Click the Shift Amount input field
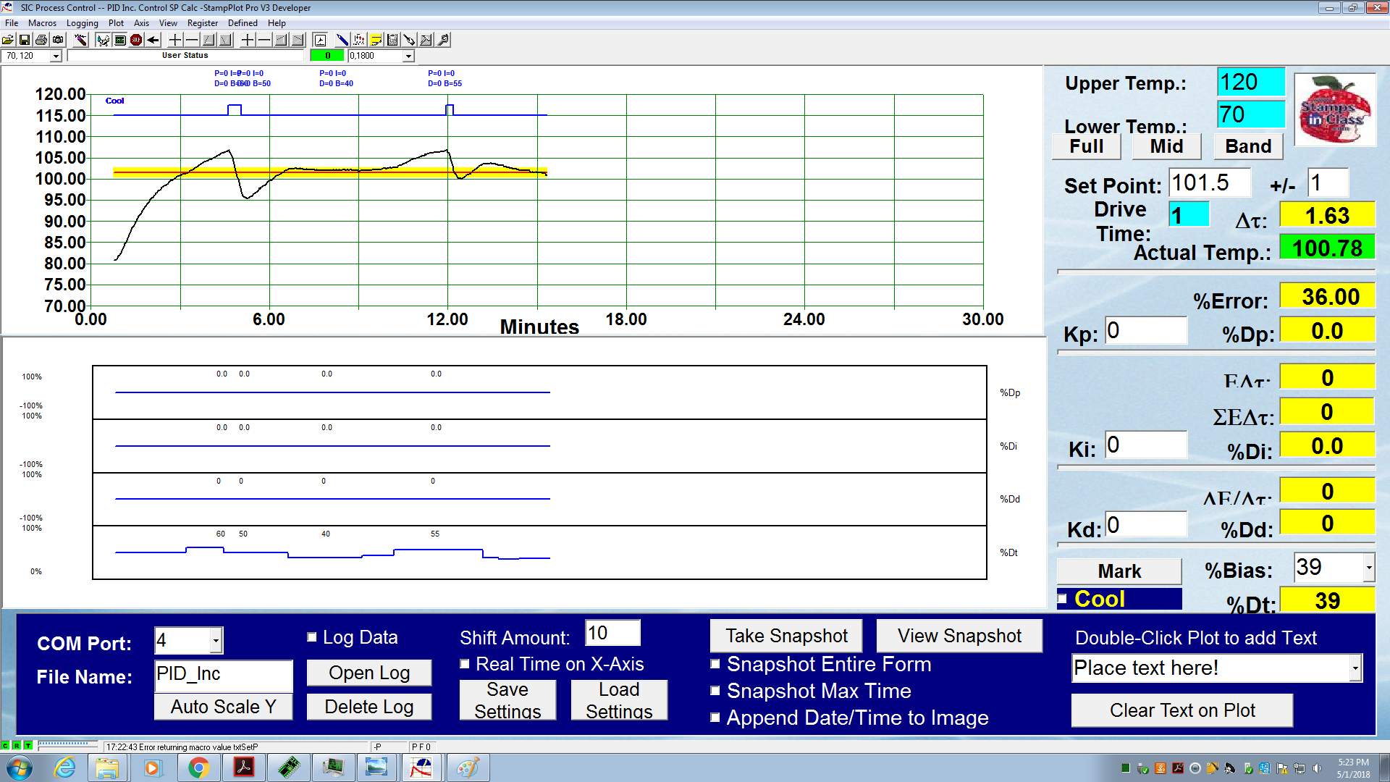The height and width of the screenshot is (782, 1390). coord(612,633)
